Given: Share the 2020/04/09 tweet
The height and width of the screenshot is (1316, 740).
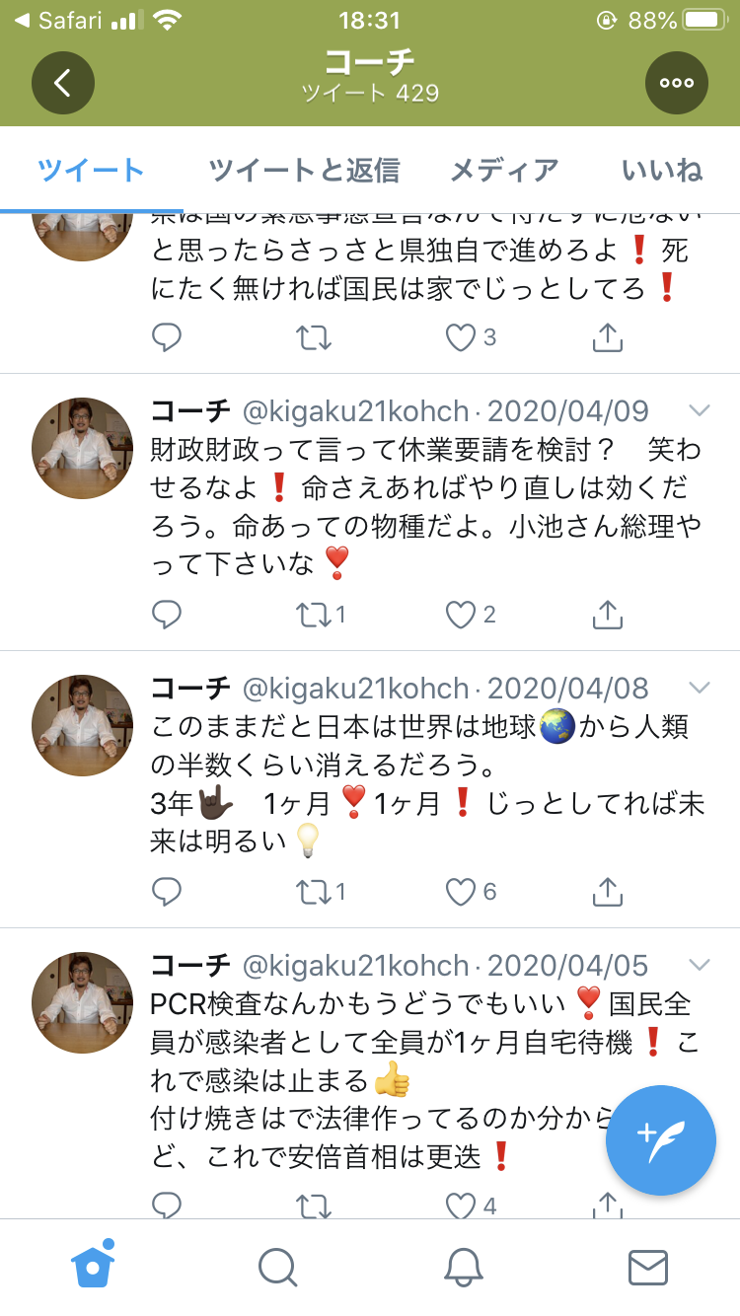Looking at the screenshot, I should [x=608, y=616].
